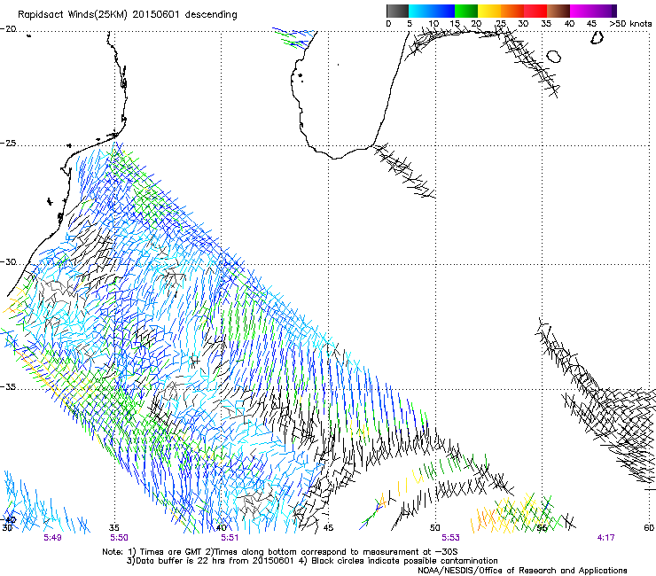Click the '>50 knots' legend label
This screenshot has height=576, width=656.
tap(630, 23)
